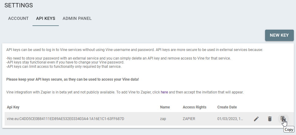Open the ADMIN PANEL tab
The height and width of the screenshot is (135, 296).
(x=77, y=18)
